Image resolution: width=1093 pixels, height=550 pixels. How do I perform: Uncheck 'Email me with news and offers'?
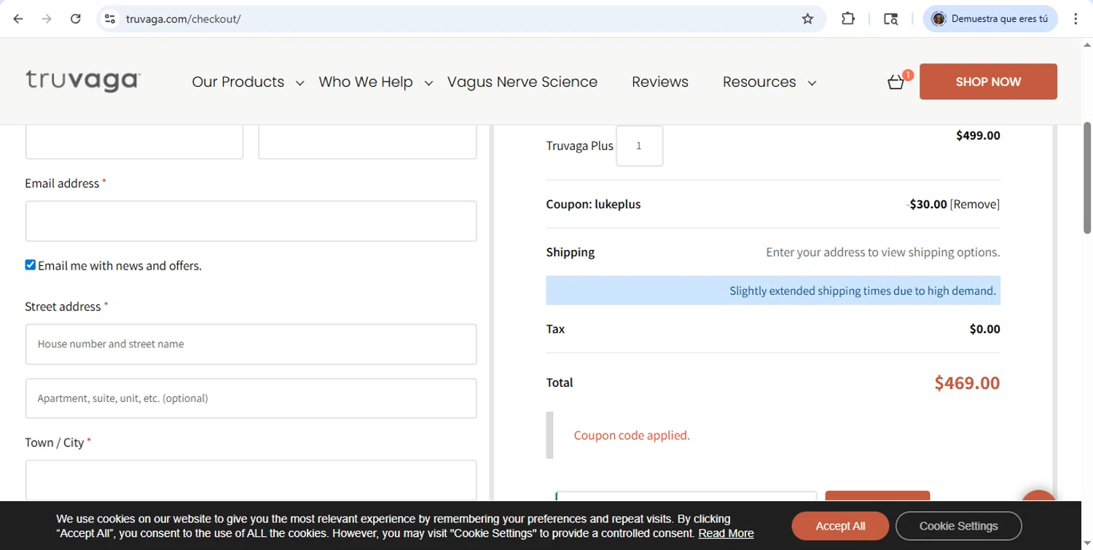tap(31, 265)
